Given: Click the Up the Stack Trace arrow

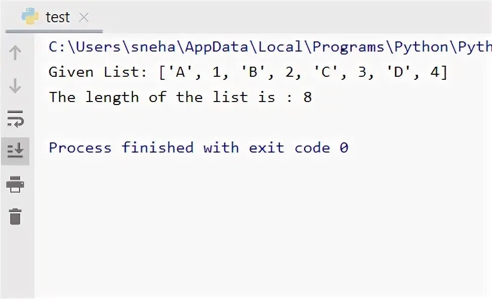Looking at the screenshot, I should pyautogui.click(x=15, y=53).
